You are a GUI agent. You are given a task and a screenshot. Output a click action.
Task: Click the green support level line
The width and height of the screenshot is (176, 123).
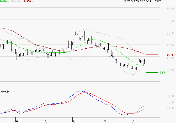152,72
